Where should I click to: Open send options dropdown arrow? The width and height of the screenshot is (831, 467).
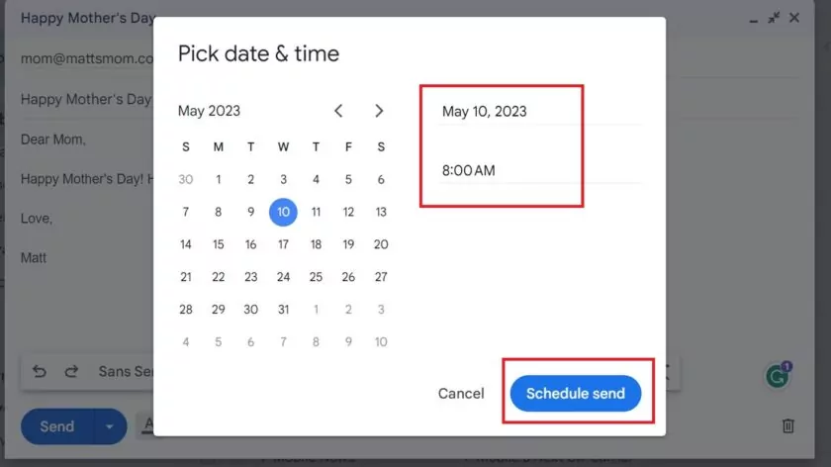tap(110, 426)
